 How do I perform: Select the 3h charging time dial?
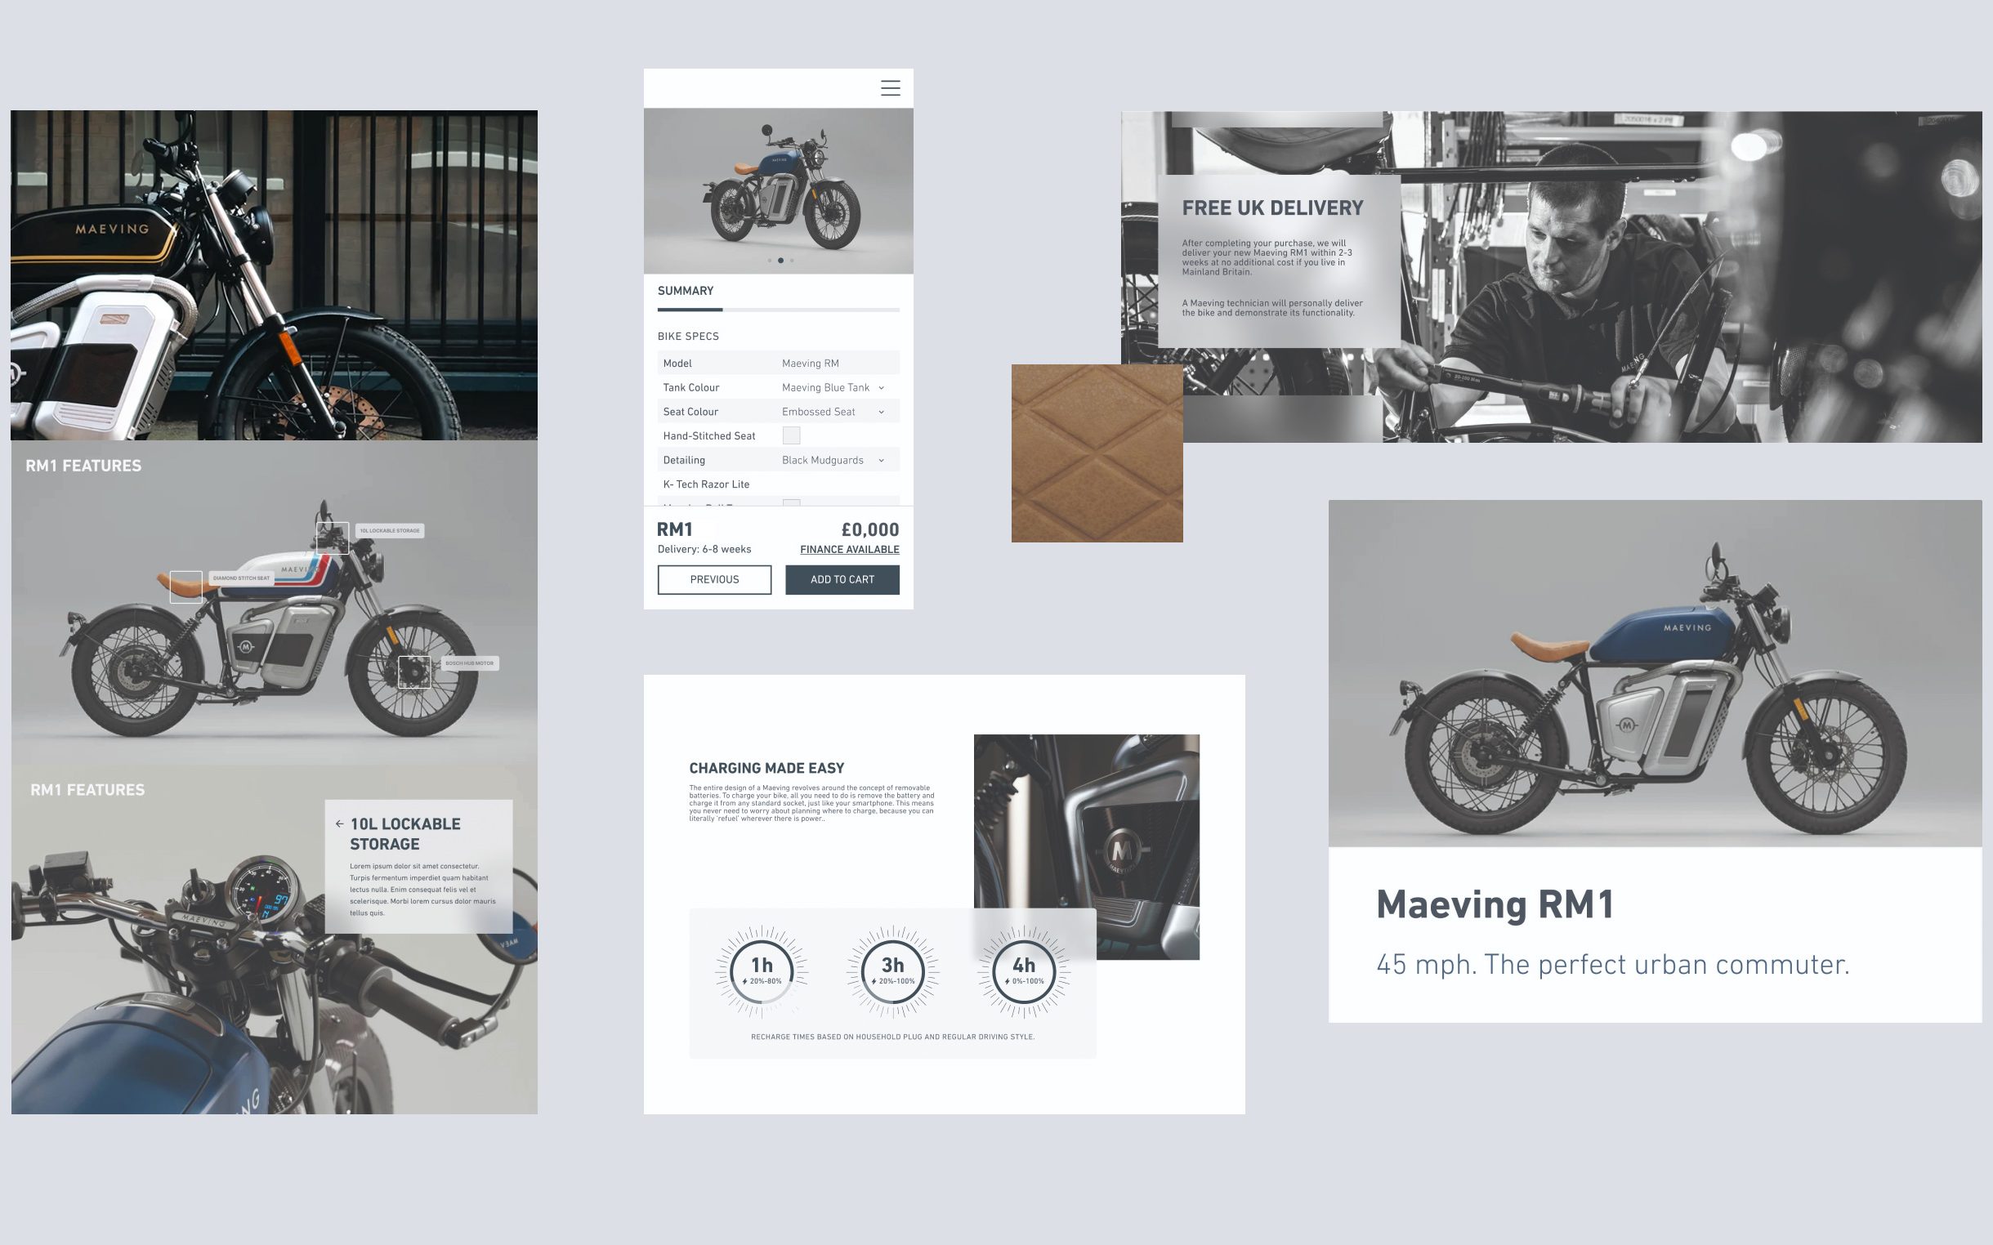coord(893,971)
